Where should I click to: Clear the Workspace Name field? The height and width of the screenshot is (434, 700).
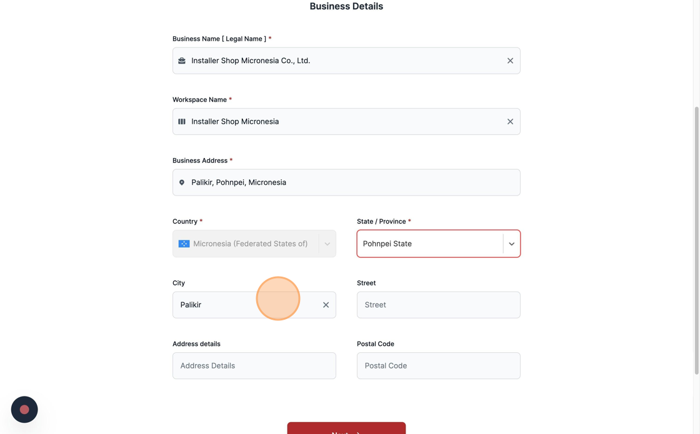[510, 121]
